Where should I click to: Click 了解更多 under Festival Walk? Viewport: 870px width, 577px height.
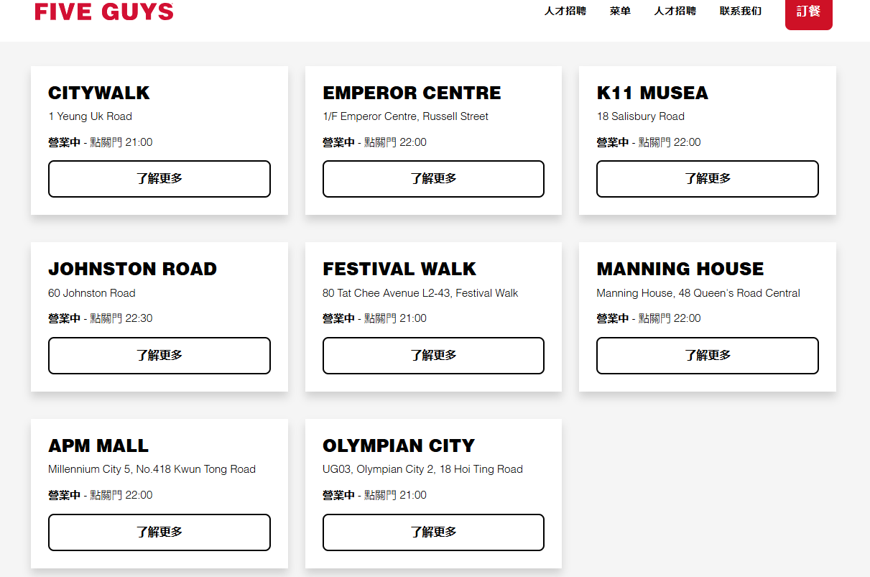[x=433, y=356]
